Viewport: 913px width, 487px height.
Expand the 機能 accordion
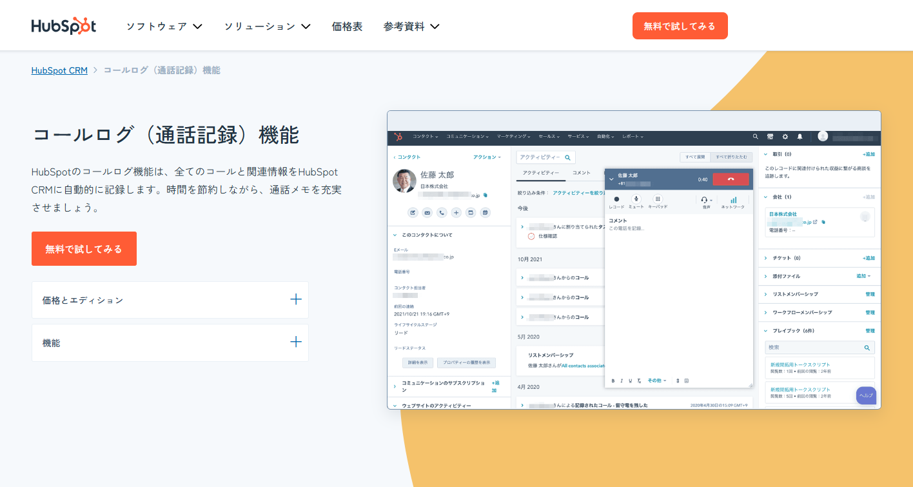tap(170, 343)
